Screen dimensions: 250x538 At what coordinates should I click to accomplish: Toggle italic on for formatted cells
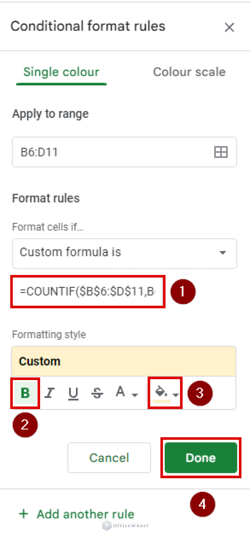49,393
